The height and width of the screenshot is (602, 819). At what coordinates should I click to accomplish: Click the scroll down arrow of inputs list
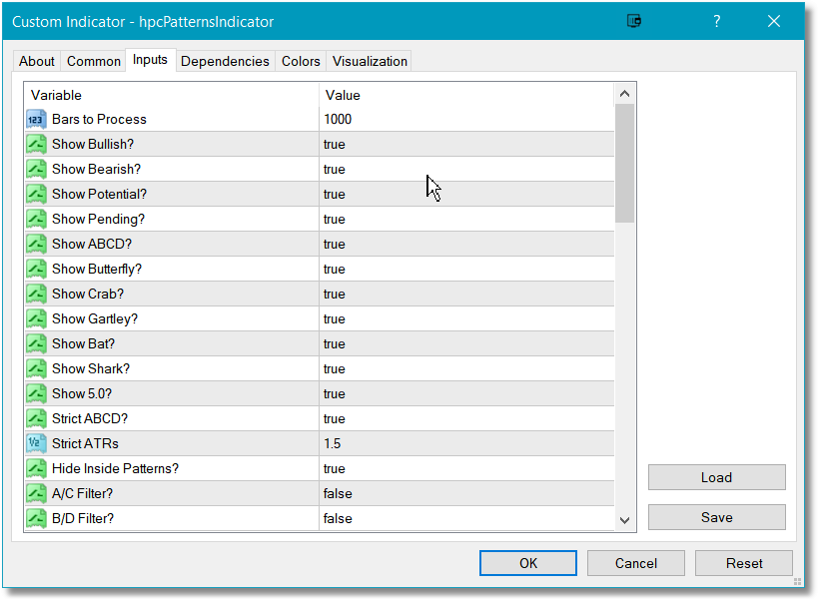(x=624, y=520)
